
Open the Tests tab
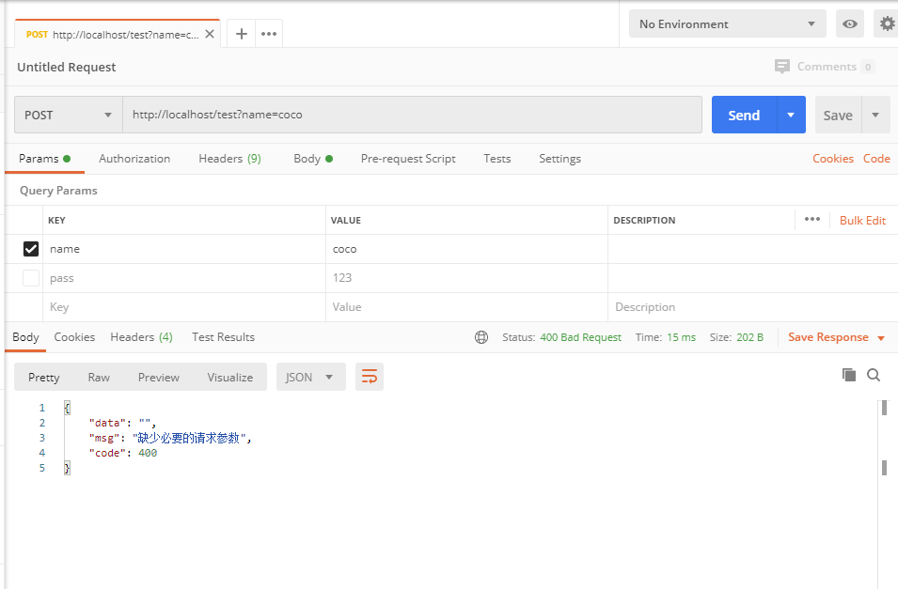(x=497, y=159)
